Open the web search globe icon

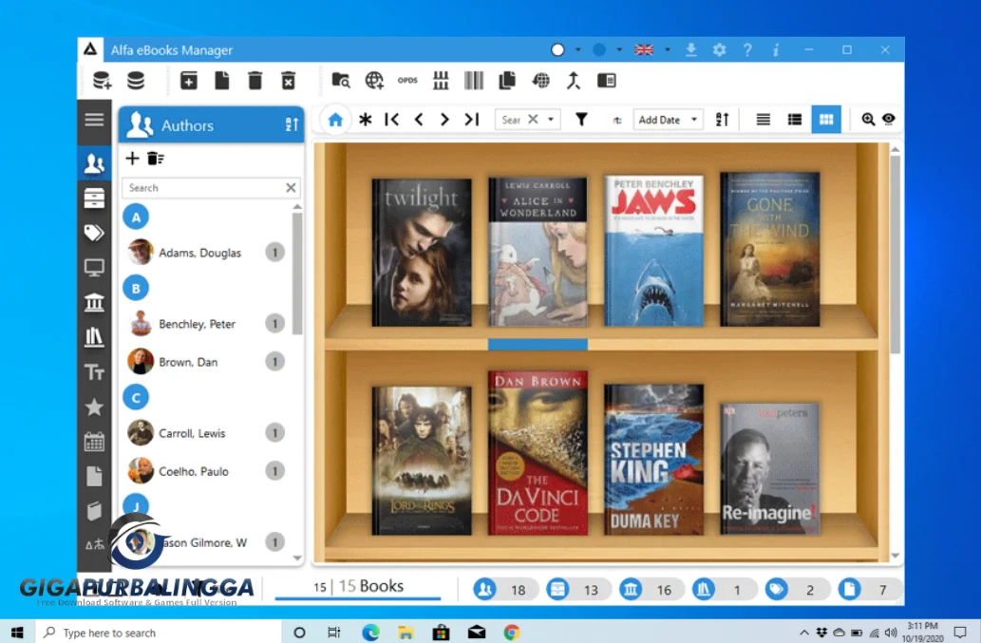pos(374,80)
